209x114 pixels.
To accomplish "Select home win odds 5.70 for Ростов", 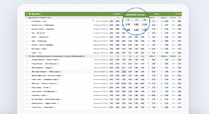I will 111,45.
